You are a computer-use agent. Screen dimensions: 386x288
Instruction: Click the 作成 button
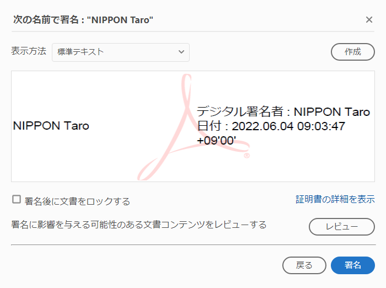[353, 52]
